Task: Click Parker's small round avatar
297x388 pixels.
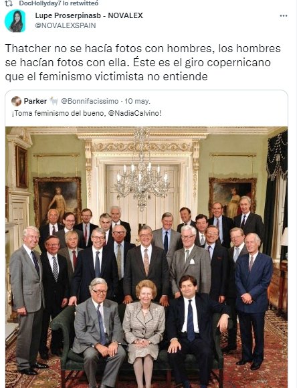Action: pyautogui.click(x=16, y=101)
